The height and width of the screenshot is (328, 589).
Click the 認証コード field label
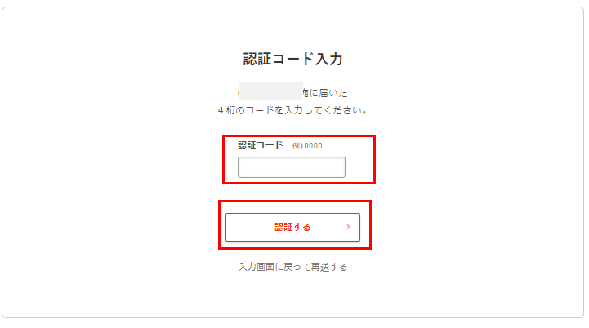[260, 145]
